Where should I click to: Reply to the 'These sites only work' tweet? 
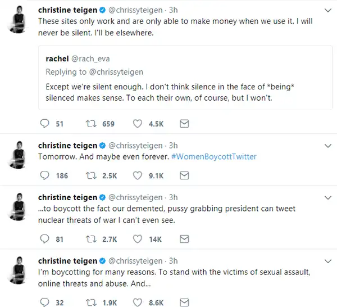[45, 124]
